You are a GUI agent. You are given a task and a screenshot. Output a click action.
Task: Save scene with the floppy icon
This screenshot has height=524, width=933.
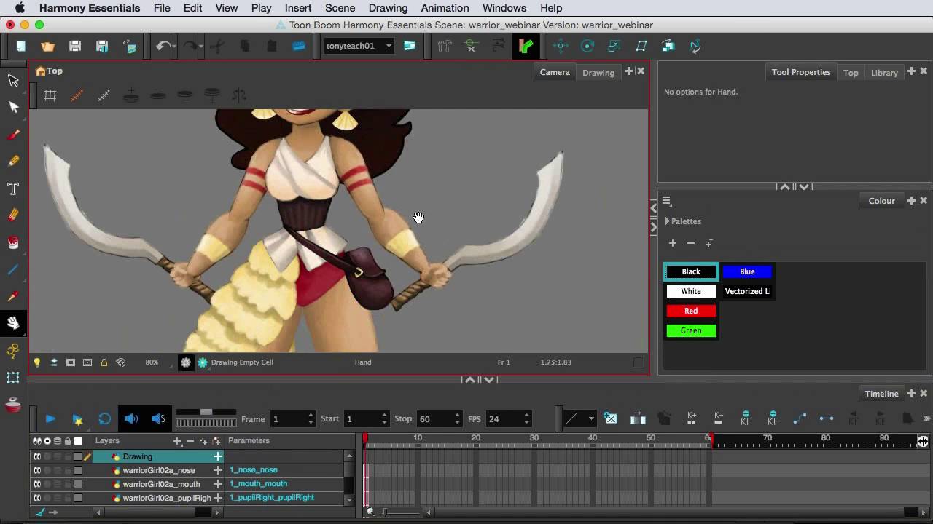click(x=75, y=46)
